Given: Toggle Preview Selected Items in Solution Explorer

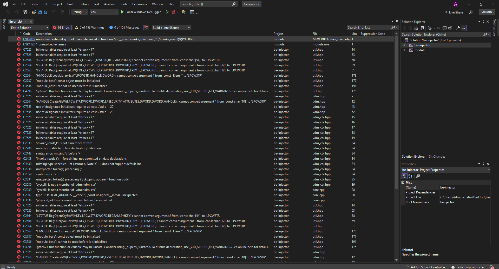Looking at the screenshot, I should 464,28.
